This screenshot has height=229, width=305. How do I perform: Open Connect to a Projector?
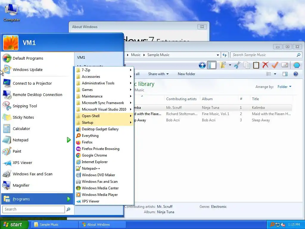(x=37, y=83)
